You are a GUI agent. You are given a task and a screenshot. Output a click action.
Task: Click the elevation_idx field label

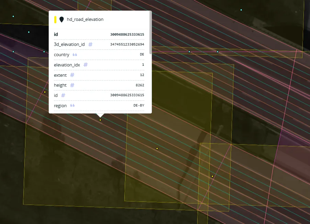(x=67, y=65)
